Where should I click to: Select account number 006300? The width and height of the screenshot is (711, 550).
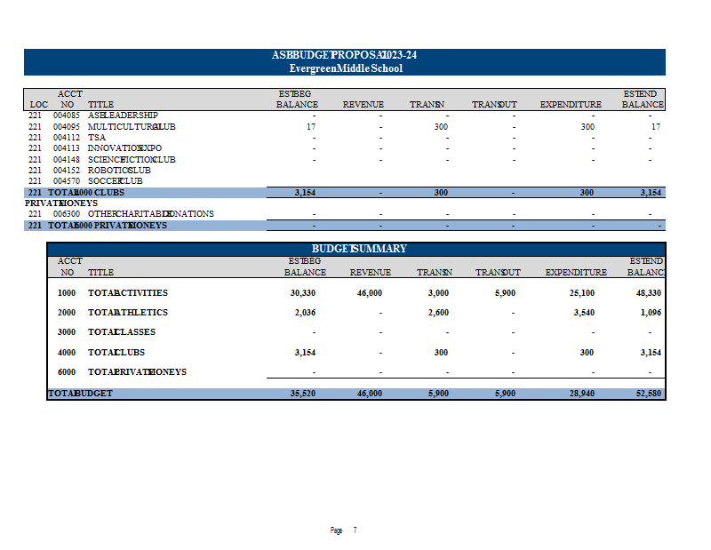click(66, 214)
